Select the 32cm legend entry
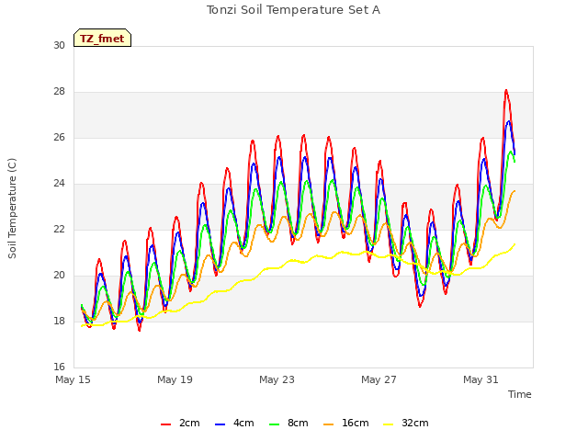Image resolution: width=588 pixels, height=441 pixels. tap(406, 423)
